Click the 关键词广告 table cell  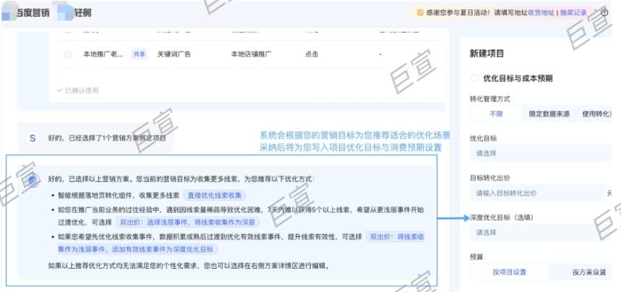point(174,54)
